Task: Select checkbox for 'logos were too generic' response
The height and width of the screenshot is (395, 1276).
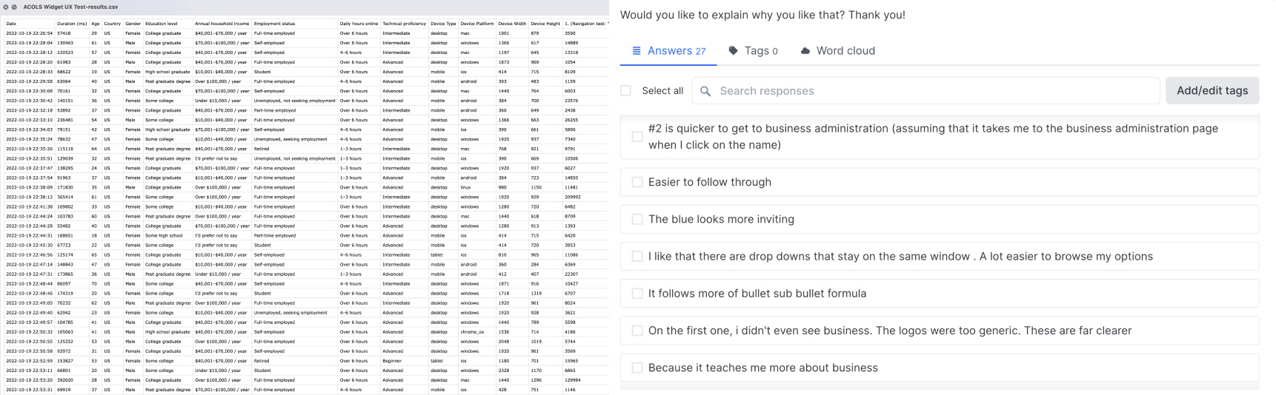Action: point(637,331)
